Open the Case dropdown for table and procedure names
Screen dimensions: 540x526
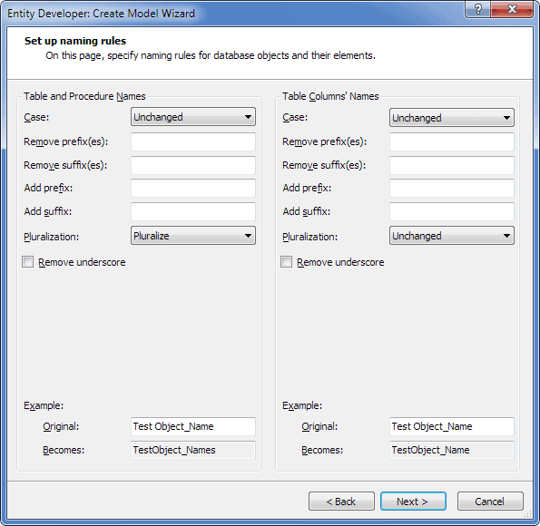click(193, 117)
